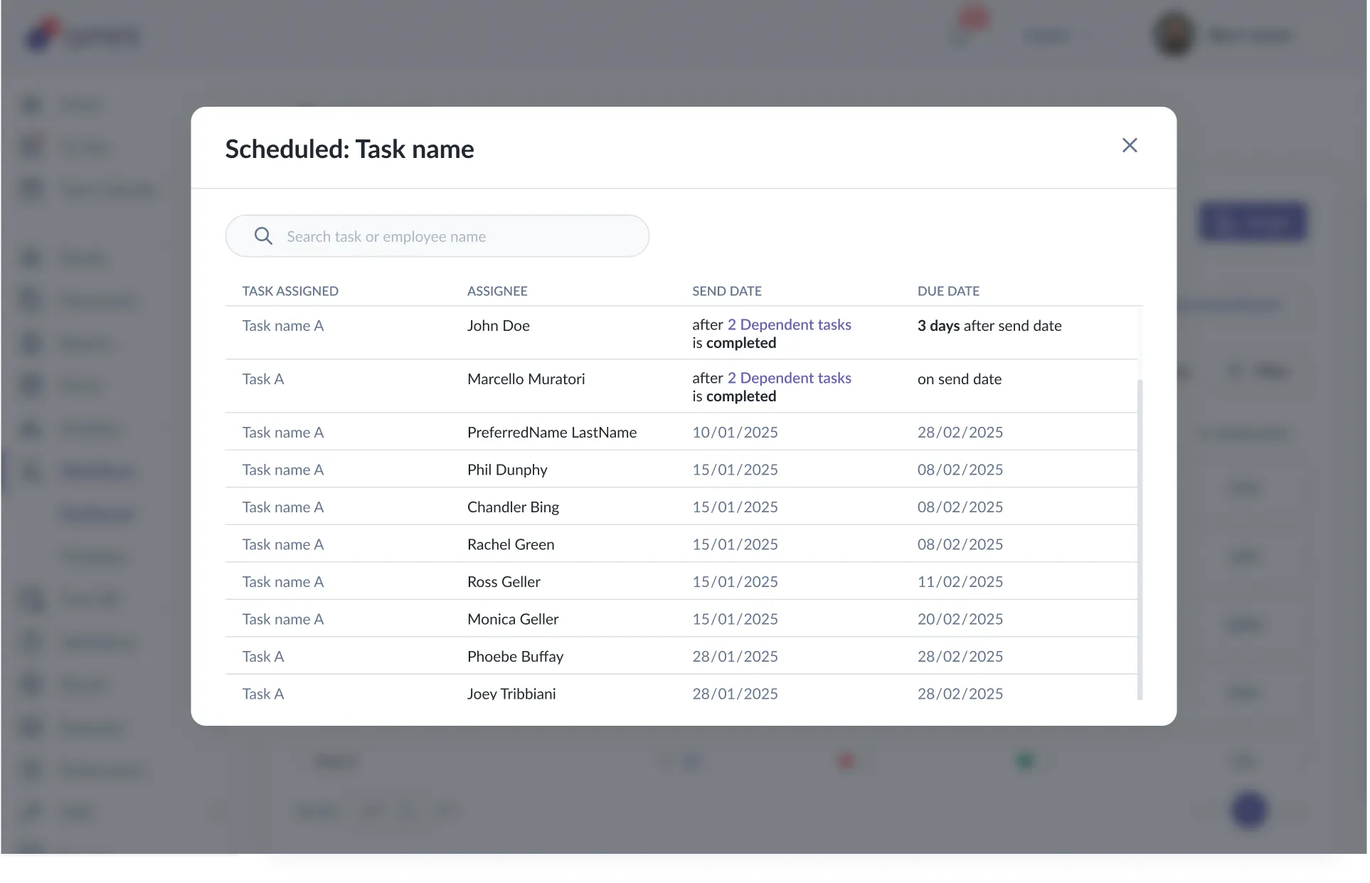Open dependent tasks link in John Doe row
Screen dimensions: 1370x883
[788, 324]
